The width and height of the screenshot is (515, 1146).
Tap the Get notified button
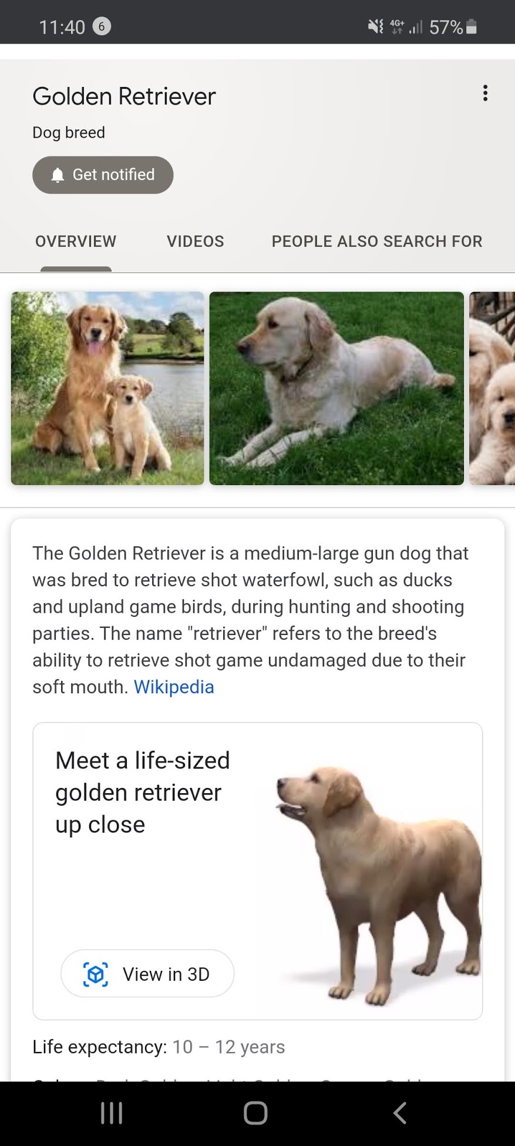pos(103,175)
